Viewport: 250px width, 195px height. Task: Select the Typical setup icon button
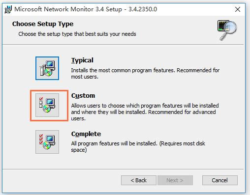(x=47, y=68)
